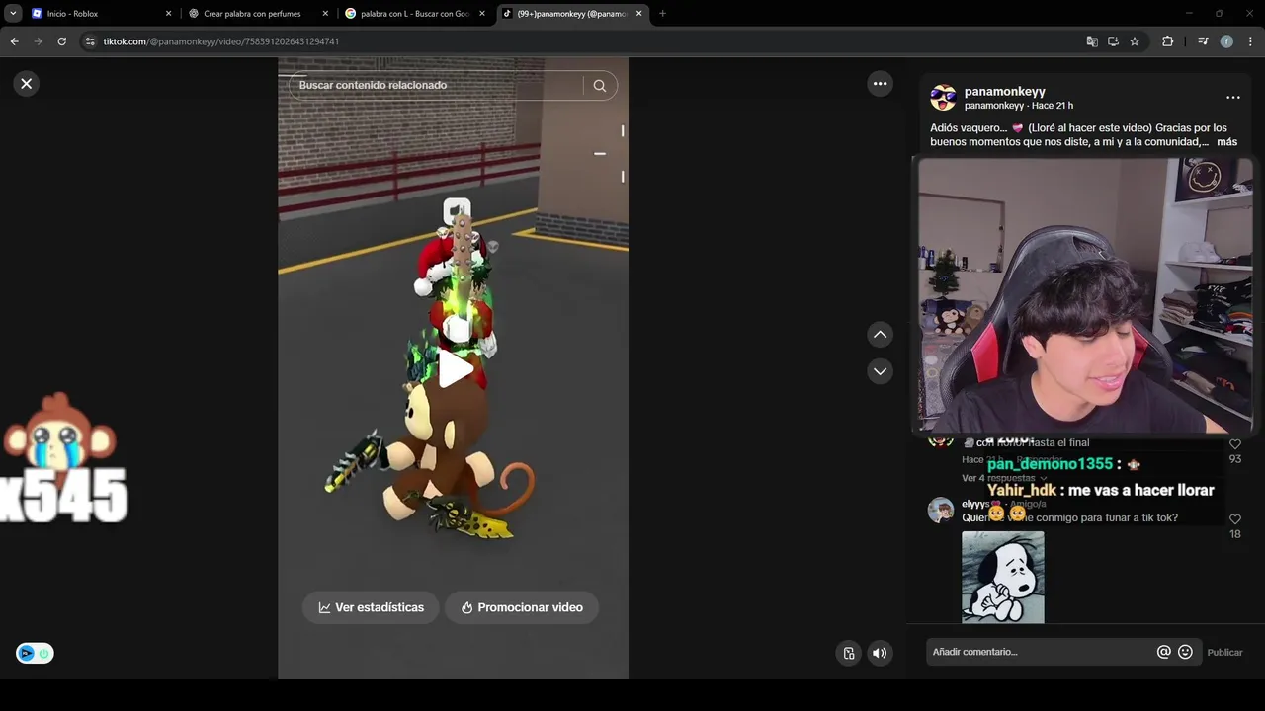Open panamonkeyy profile avatar
Viewport: 1265px width, 711px height.
click(943, 98)
